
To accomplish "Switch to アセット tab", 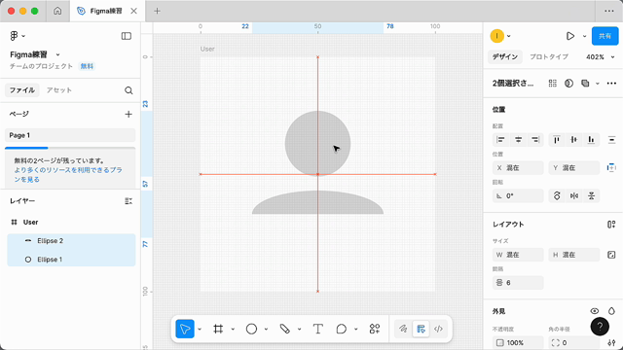I will coord(58,90).
